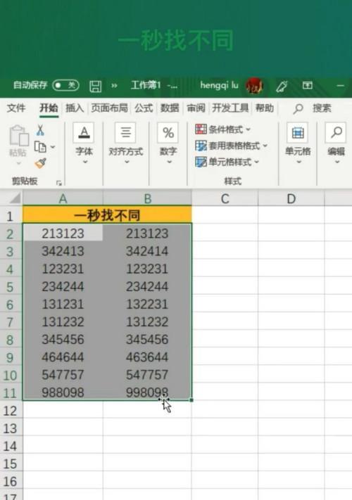The width and height of the screenshot is (352, 500).
Task: Click cell B5 with 234244
Action: pyautogui.click(x=147, y=286)
